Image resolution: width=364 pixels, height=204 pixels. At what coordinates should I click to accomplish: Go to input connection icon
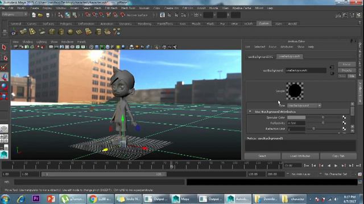(332, 67)
